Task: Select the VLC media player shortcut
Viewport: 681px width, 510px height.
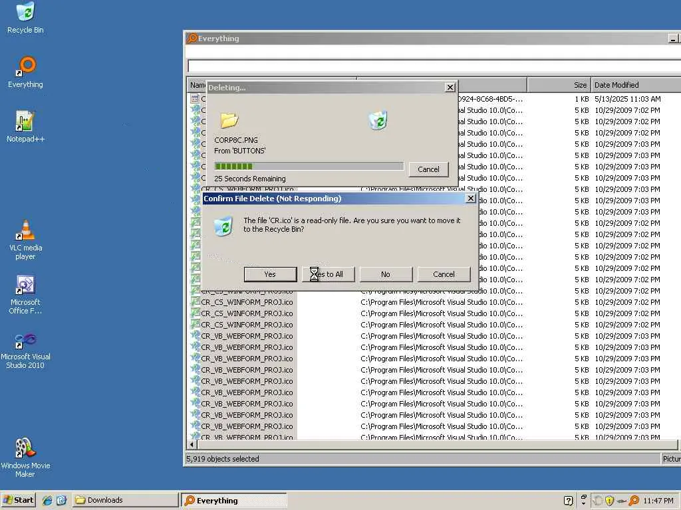Action: [25, 240]
